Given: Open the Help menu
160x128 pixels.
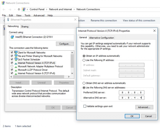Looking at the screenshot, I should [x=50, y=15].
